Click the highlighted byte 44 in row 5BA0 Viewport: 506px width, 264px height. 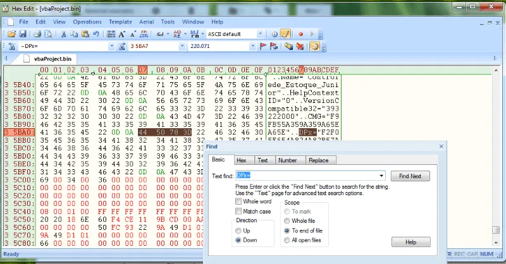(142, 132)
